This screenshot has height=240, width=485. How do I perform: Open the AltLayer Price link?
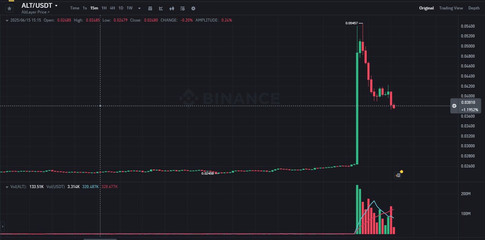pyautogui.click(x=35, y=12)
